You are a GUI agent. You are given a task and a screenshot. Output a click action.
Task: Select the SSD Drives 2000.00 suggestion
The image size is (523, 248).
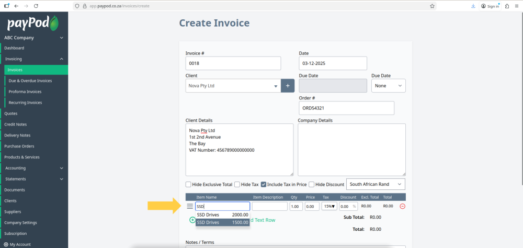pyautogui.click(x=222, y=215)
